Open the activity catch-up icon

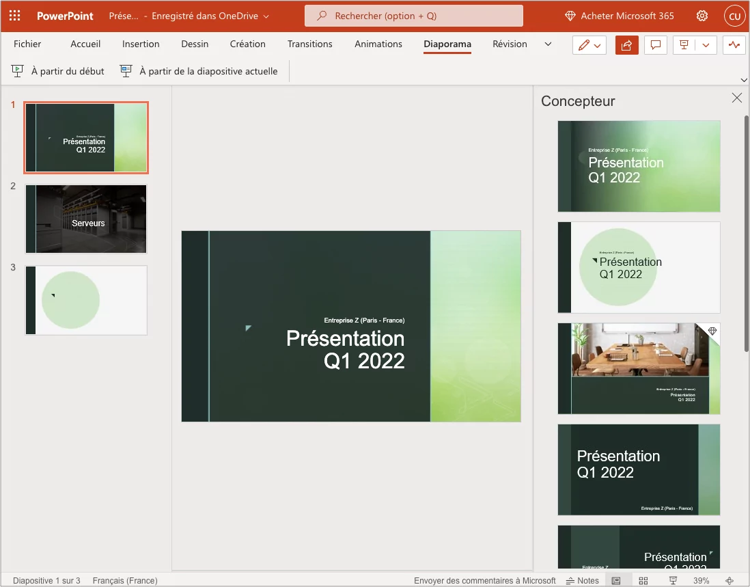(x=734, y=46)
